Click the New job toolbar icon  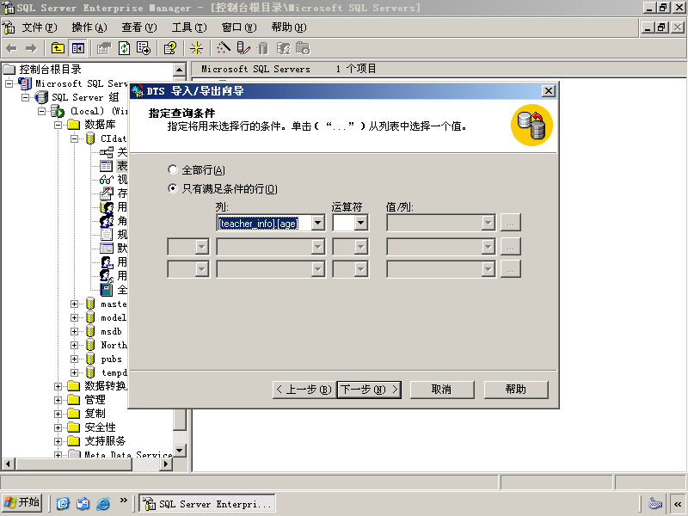tap(303, 48)
